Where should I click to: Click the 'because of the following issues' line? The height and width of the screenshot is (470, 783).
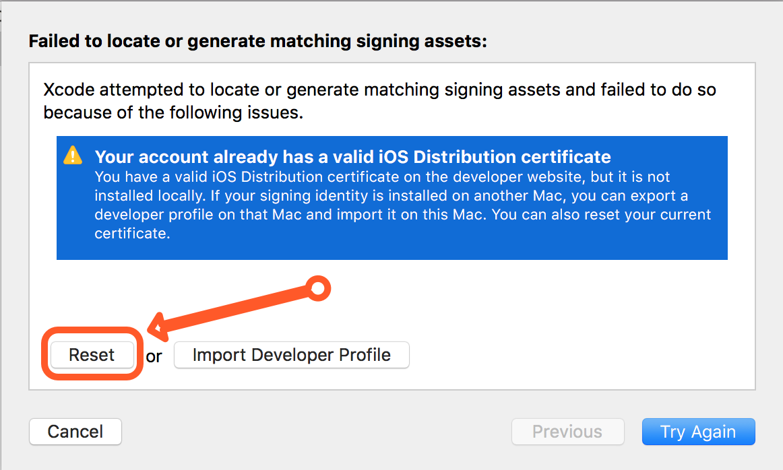[x=173, y=112]
